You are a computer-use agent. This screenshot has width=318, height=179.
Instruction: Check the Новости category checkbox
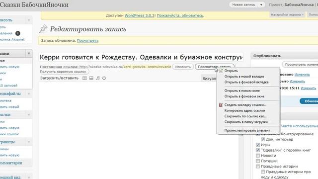tap(258, 156)
